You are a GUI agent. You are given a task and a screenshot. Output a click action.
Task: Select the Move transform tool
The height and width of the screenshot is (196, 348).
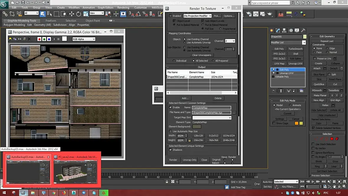pyautogui.click(x=72, y=14)
